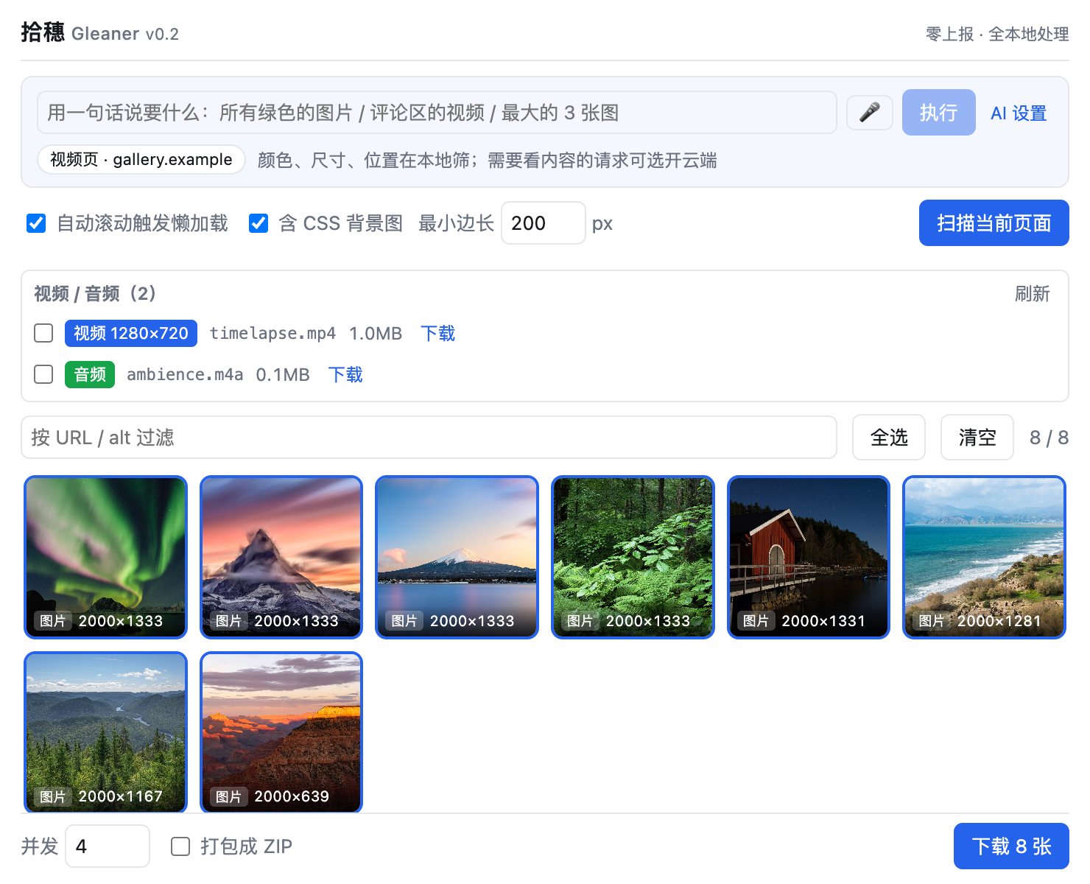Check the ambience.m4a checkbox
The image size is (1090, 884).
click(x=43, y=374)
